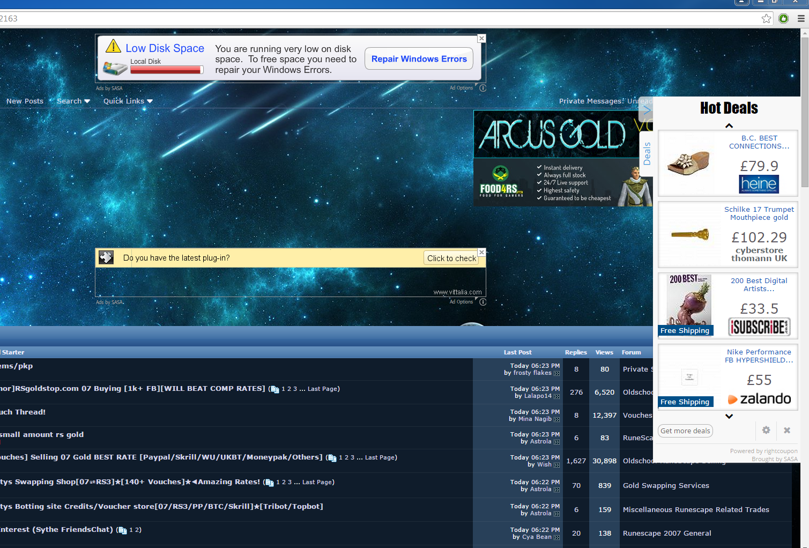Image resolution: width=809 pixels, height=548 pixels.
Task: Go to last post by Cya Bean icon
Action: tap(557, 537)
